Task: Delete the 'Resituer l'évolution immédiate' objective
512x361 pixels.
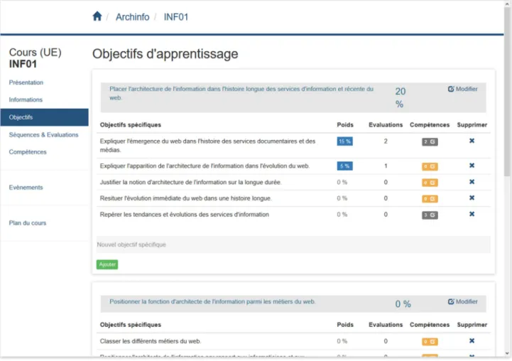Action: [x=472, y=198]
